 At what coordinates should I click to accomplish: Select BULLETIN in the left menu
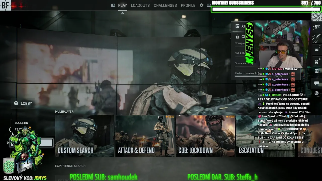click(x=21, y=123)
